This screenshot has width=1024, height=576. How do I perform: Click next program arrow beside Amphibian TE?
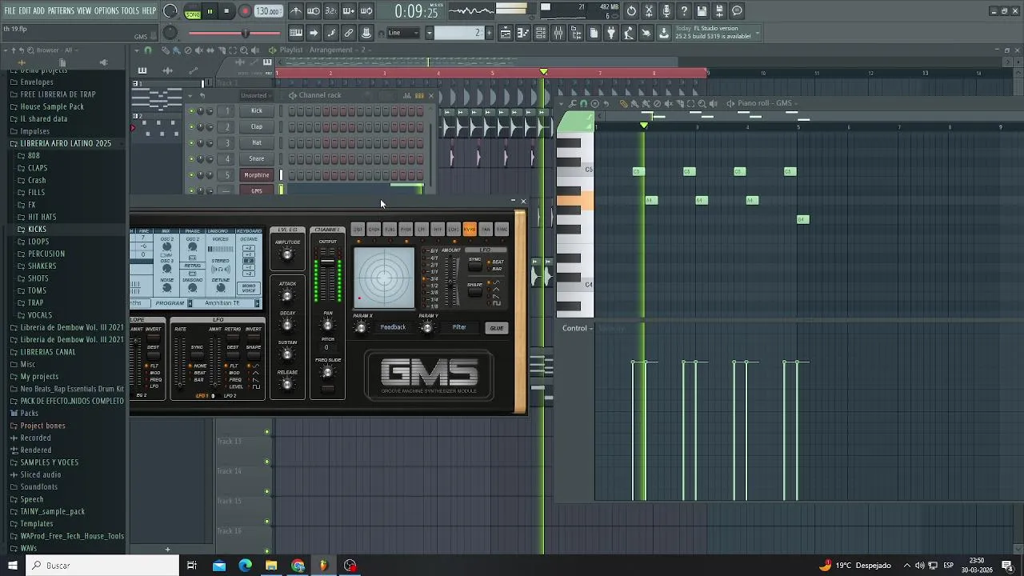point(258,303)
